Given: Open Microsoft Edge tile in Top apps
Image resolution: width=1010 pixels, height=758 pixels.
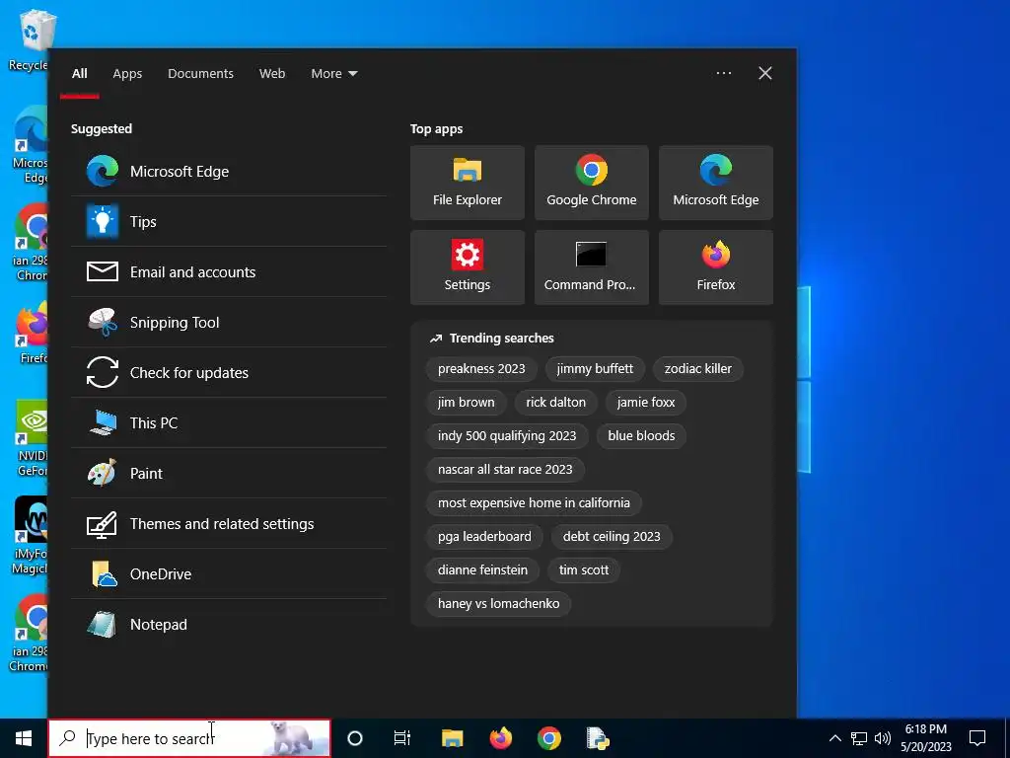Looking at the screenshot, I should click(x=716, y=183).
